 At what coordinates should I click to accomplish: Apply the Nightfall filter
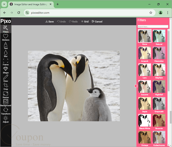click(x=159, y=86)
